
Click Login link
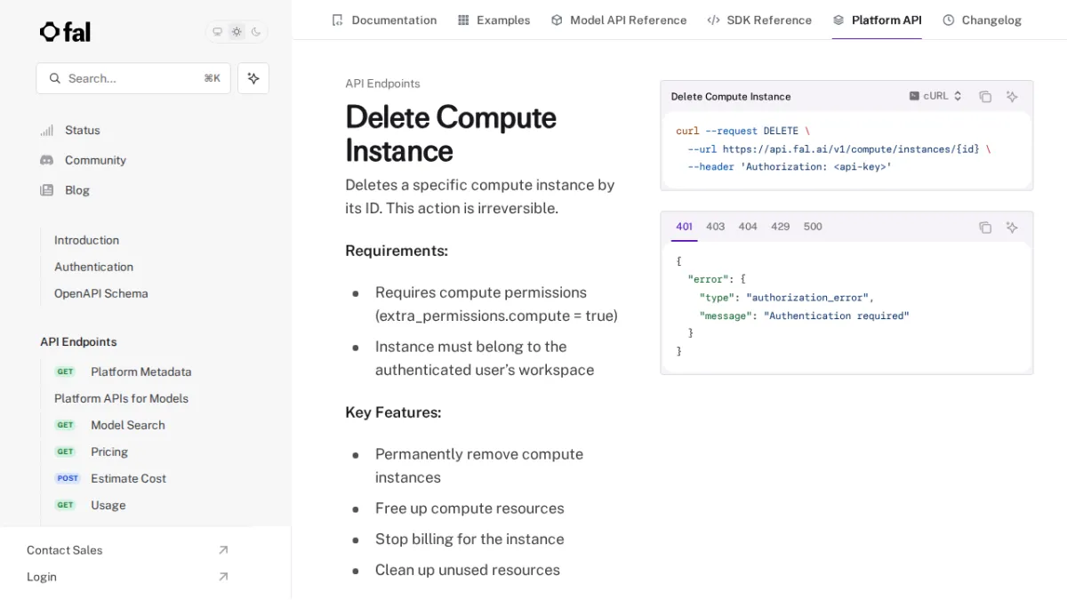click(41, 577)
